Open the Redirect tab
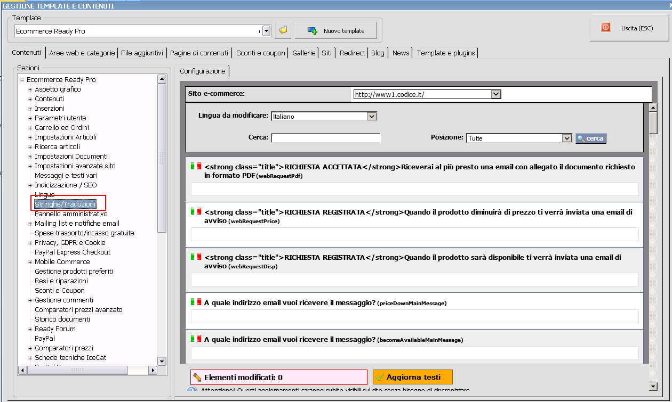This screenshot has width=672, height=402. 353,53
